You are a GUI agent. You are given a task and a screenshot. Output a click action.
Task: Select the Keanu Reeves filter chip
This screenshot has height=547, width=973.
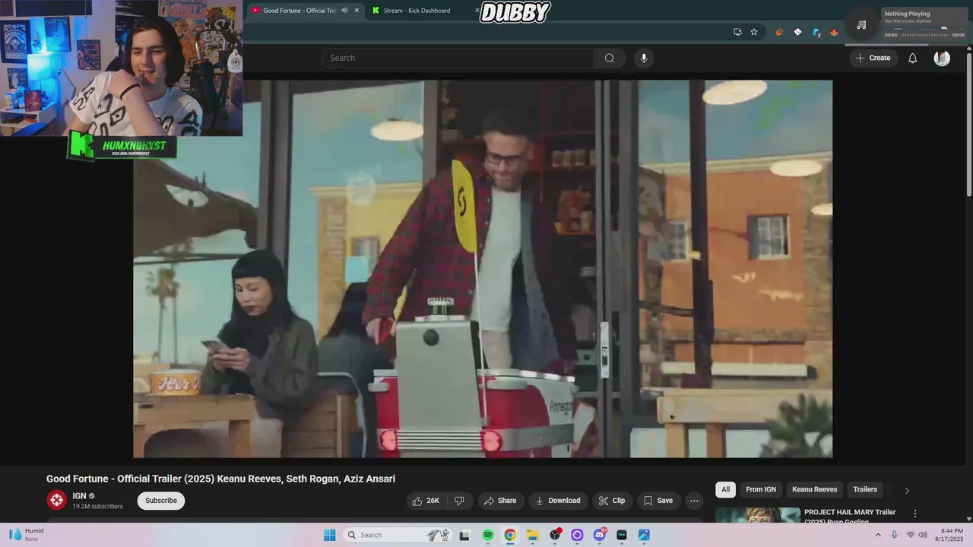coord(814,489)
